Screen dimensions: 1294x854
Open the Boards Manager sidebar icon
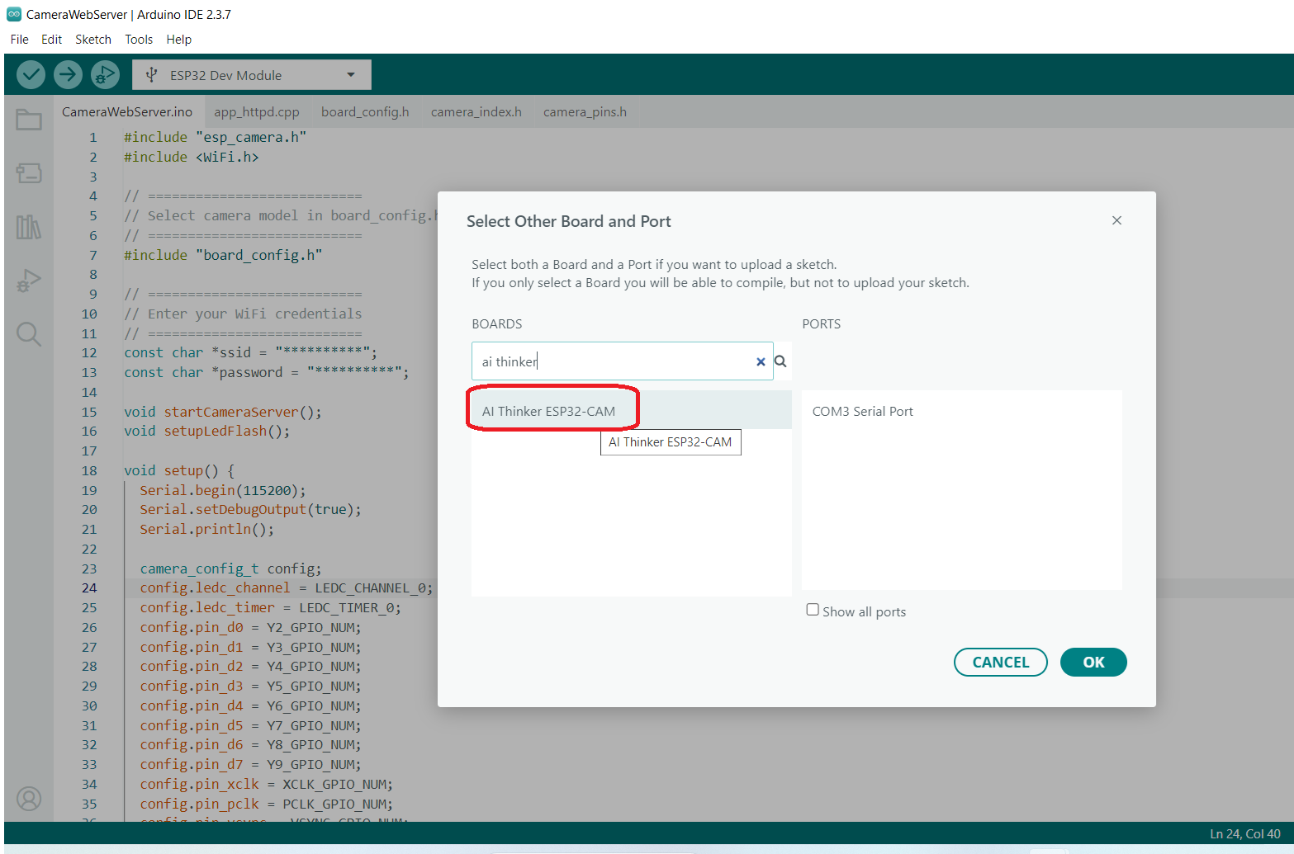(29, 173)
